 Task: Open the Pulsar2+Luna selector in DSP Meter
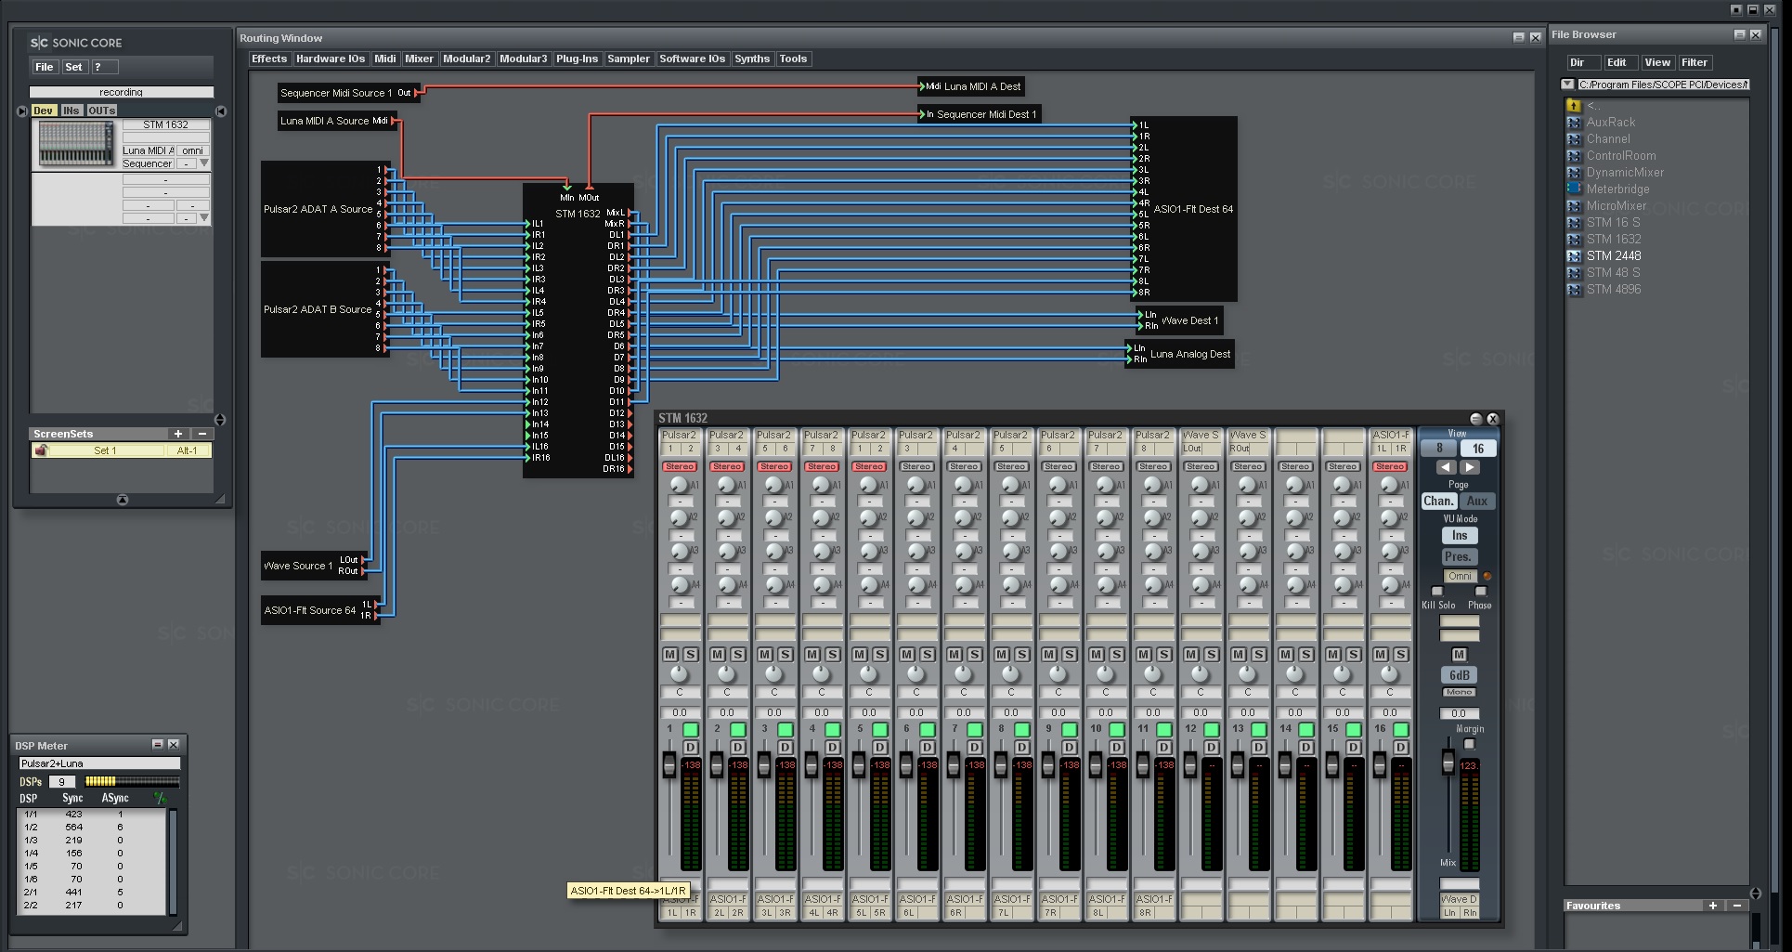[x=99, y=763]
